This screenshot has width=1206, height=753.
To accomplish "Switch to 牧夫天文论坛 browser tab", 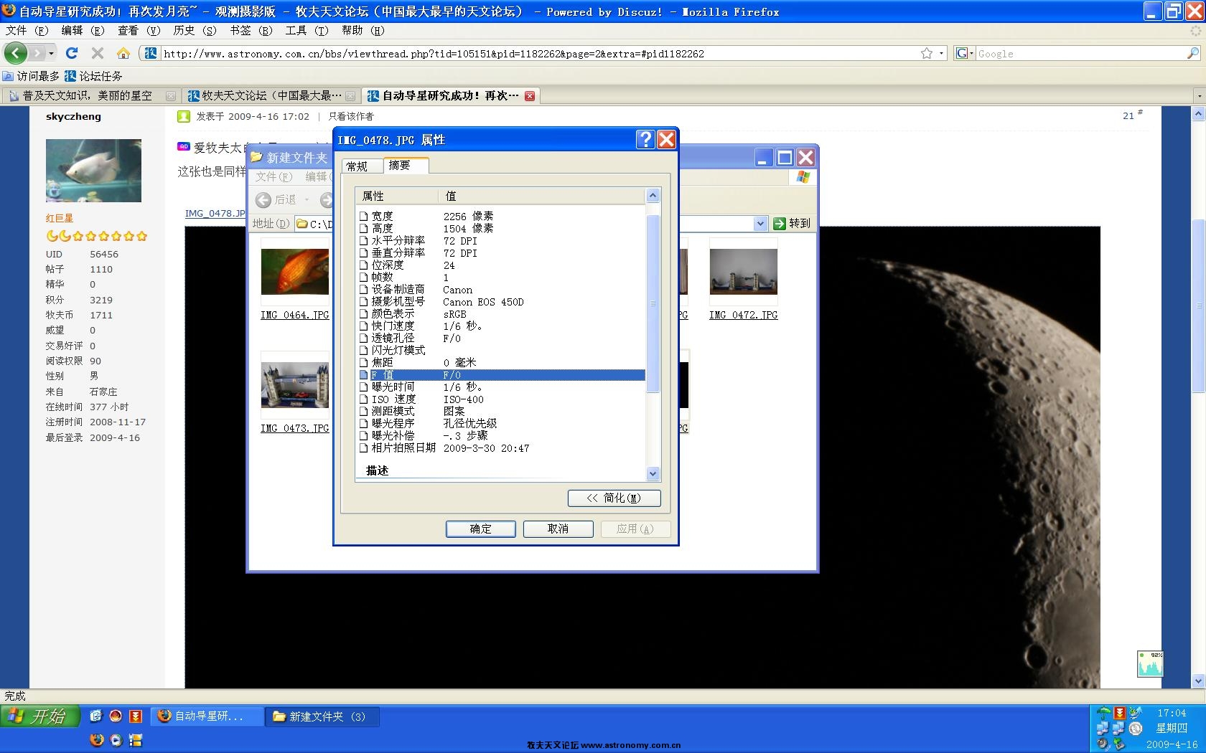I will point(271,95).
